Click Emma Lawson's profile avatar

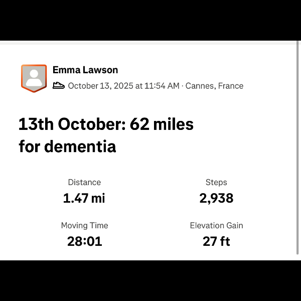[x=34, y=78]
